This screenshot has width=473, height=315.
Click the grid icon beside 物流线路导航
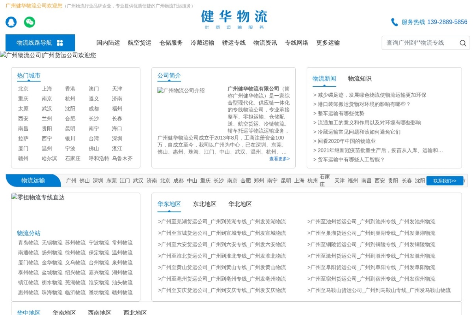pyautogui.click(x=60, y=43)
